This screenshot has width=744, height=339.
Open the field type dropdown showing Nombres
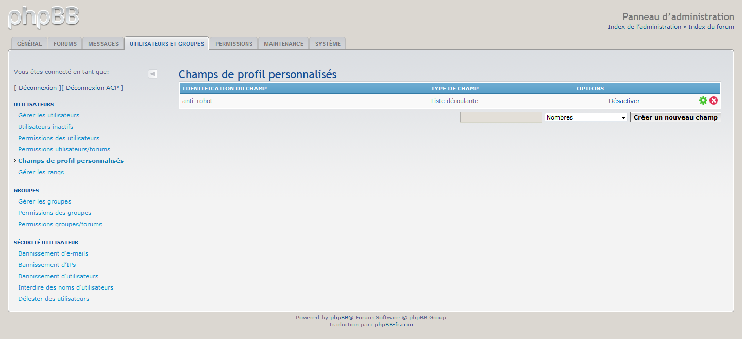586,117
